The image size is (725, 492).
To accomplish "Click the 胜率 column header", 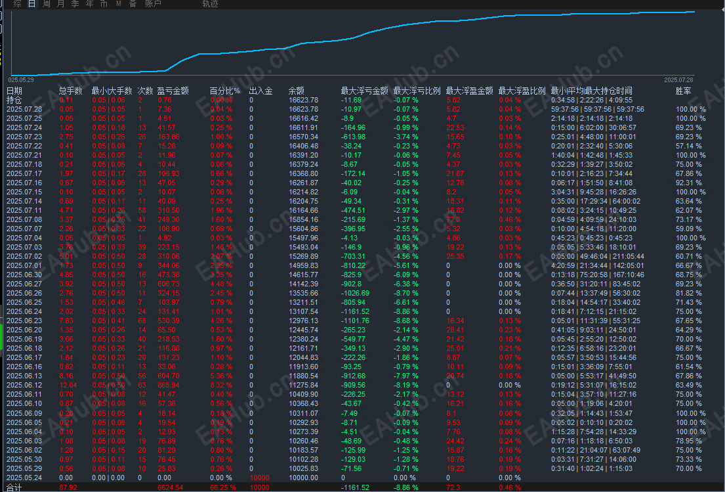I will 684,91.
